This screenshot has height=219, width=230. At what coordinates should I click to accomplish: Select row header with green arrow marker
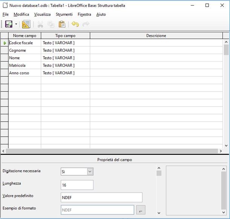tap(5, 43)
